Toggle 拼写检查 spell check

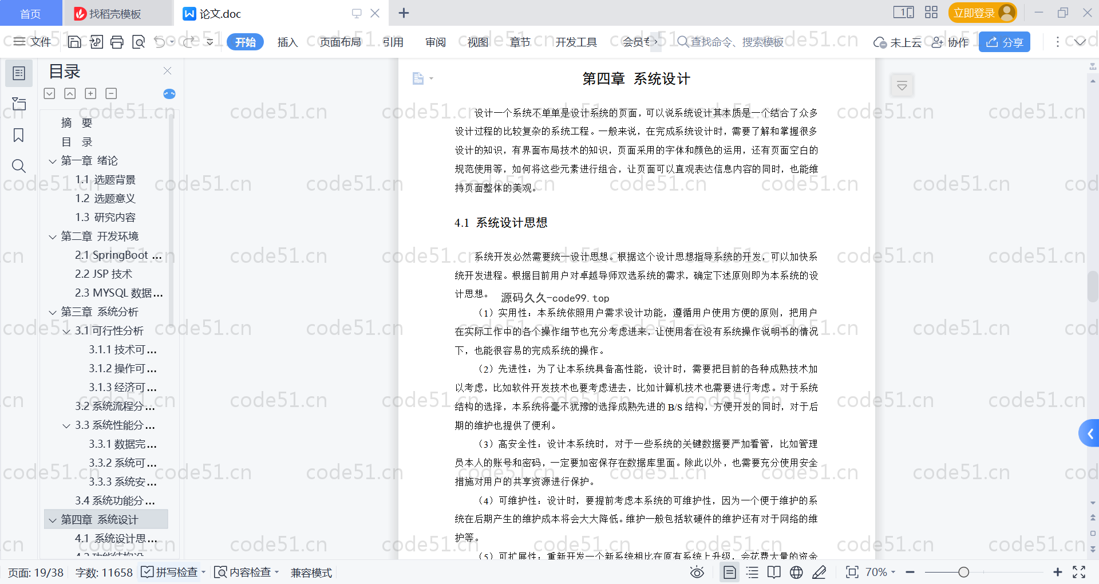tap(172, 572)
